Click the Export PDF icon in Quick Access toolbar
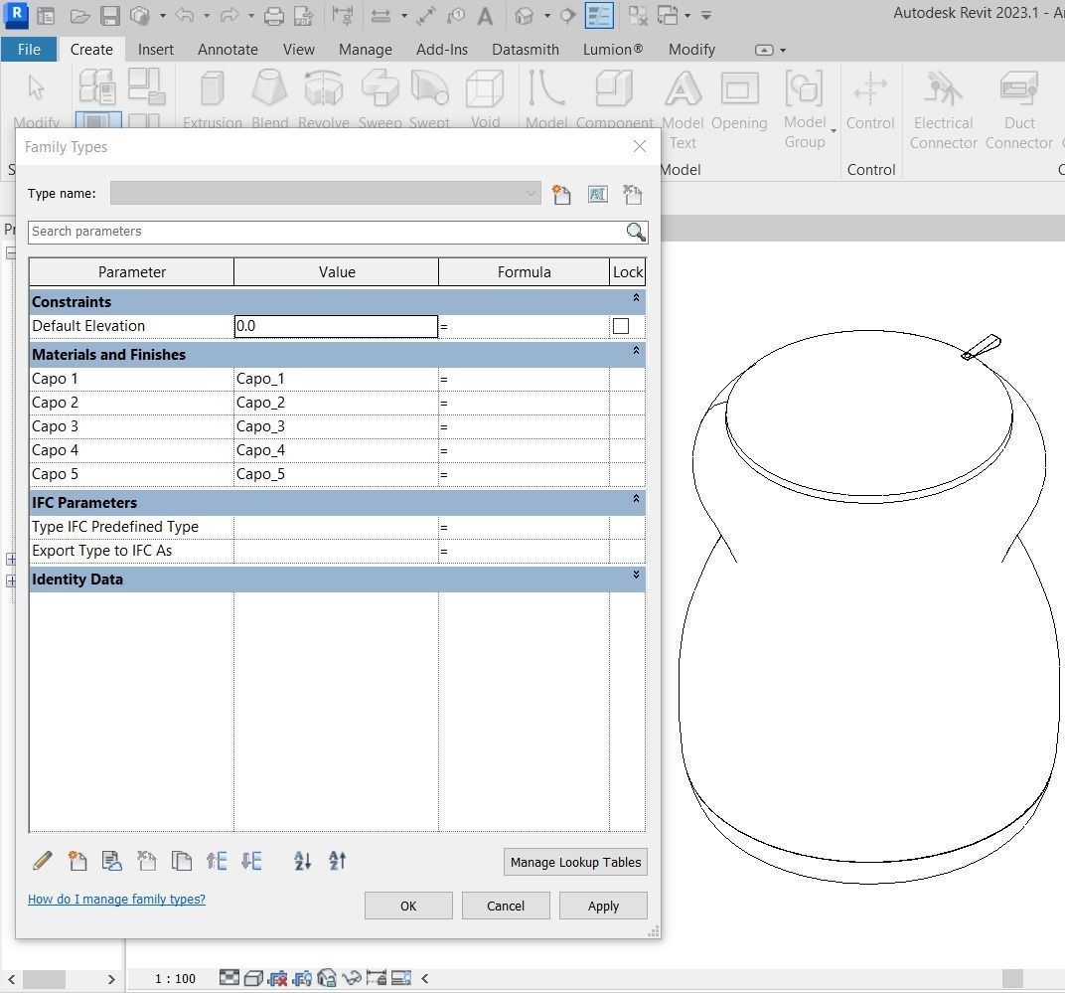 (304, 15)
